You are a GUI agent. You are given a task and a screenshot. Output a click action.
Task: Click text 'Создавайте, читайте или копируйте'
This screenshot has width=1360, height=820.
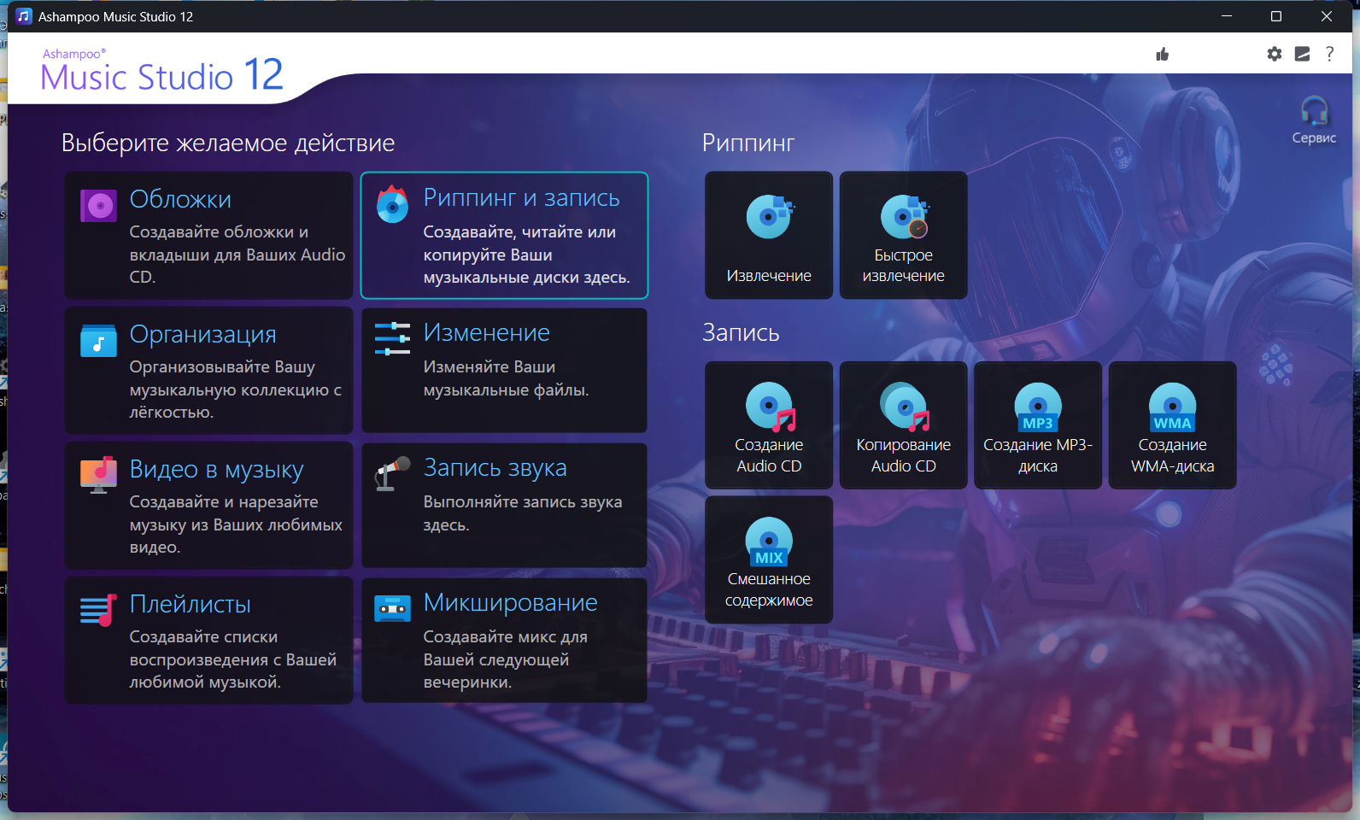point(526,255)
